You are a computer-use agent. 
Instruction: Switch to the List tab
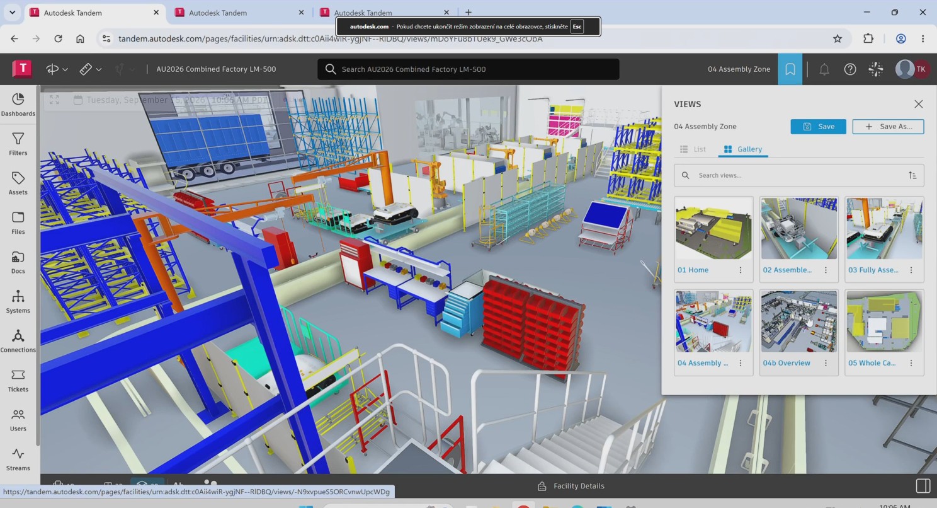[x=693, y=149]
